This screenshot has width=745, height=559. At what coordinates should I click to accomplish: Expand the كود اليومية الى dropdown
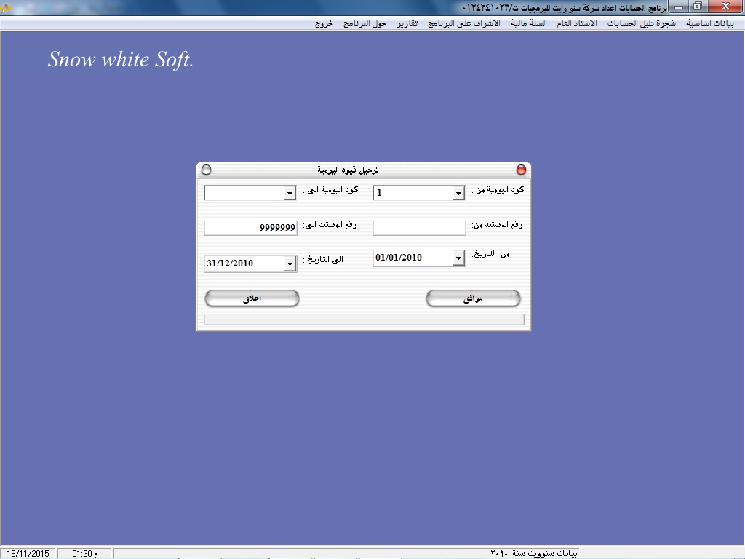click(290, 194)
